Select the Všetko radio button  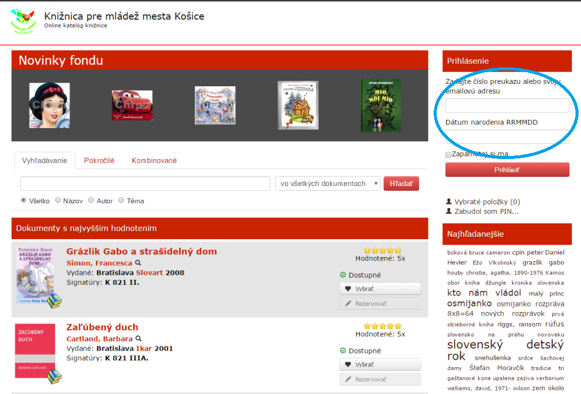tap(23, 200)
